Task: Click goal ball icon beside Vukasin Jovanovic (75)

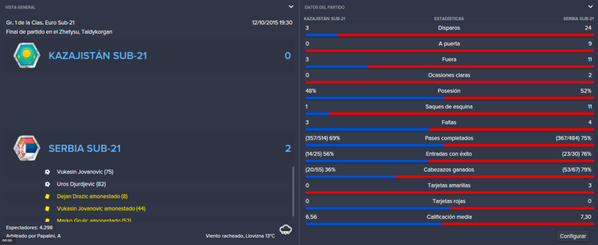Action: 47,172
